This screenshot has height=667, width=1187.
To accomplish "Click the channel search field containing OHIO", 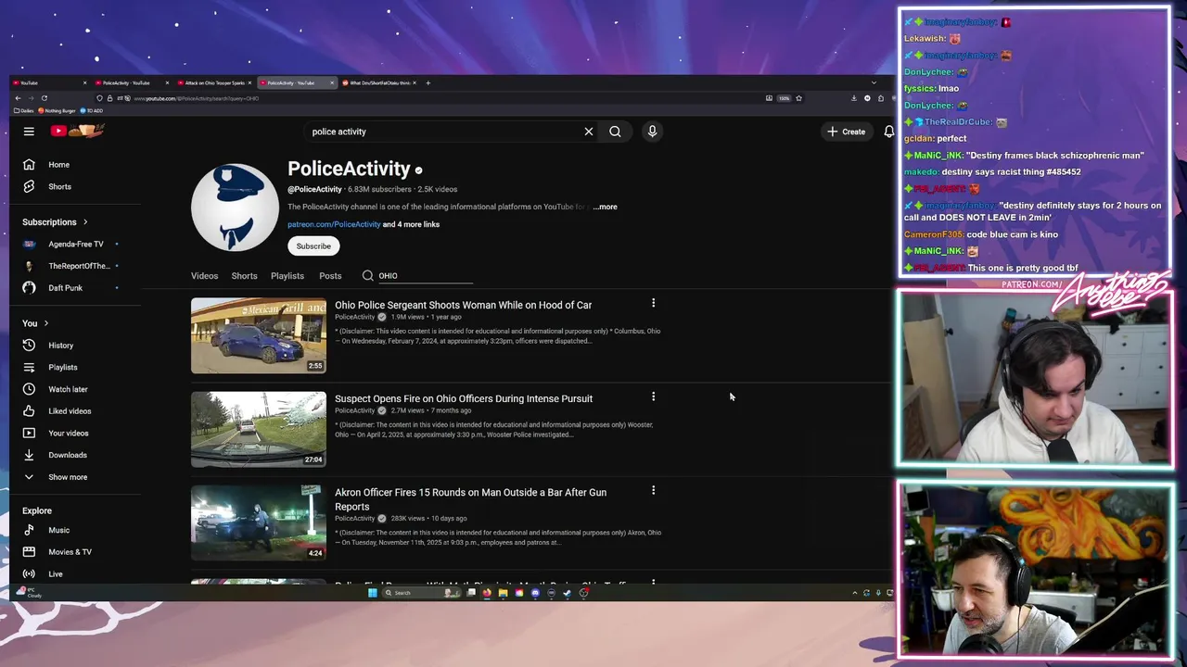I will pyautogui.click(x=426, y=276).
